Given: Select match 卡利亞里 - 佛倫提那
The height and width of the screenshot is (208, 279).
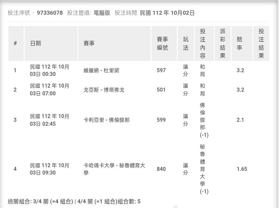Looking at the screenshot, I should coord(106,120).
